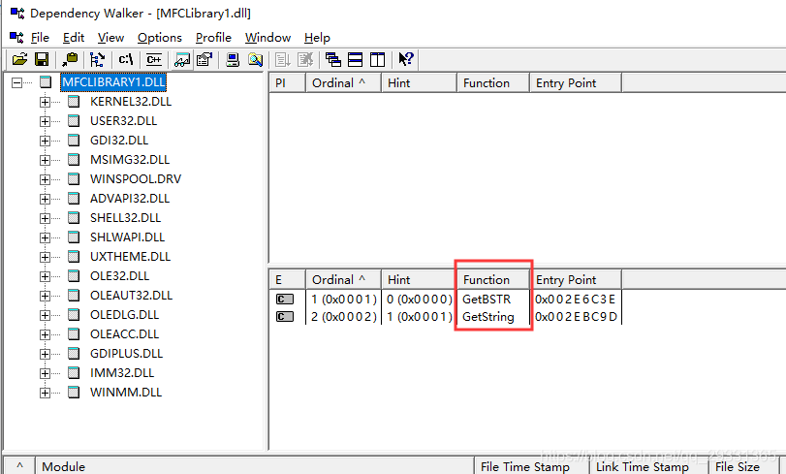The image size is (786, 474).
Task: Click the context Help arrow icon
Action: [405, 60]
